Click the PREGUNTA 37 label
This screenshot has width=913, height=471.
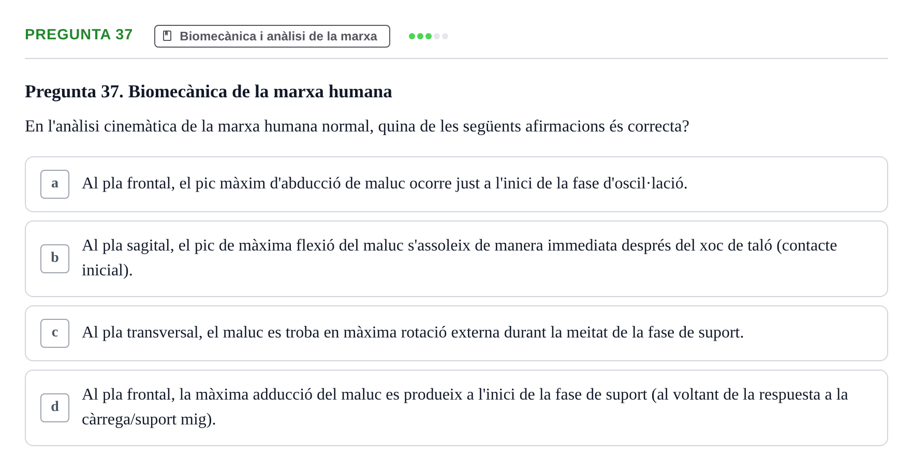pyautogui.click(x=79, y=35)
